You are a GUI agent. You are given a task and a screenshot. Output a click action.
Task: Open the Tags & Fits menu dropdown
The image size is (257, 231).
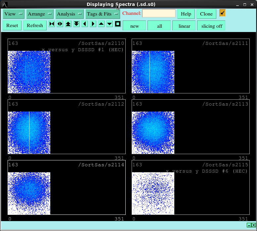point(103,14)
